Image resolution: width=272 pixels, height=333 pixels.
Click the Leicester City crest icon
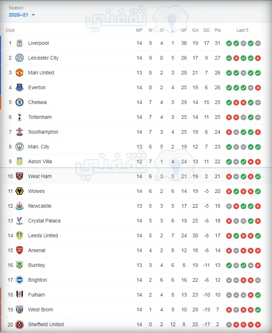pyautogui.click(x=20, y=58)
